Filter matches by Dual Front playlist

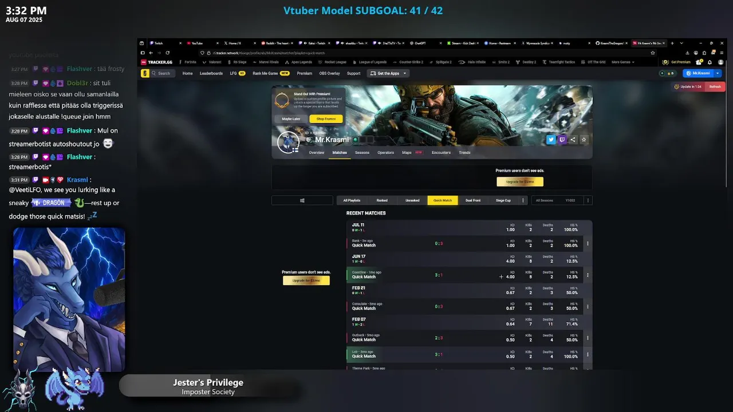[x=473, y=200]
